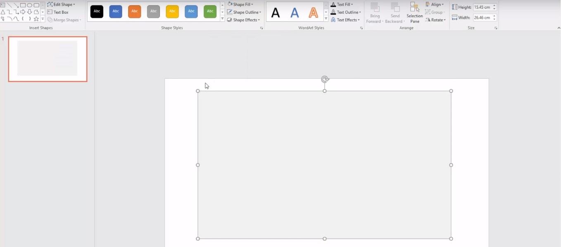Select the Oval shape
Image resolution: width=561 pixels, height=247 pixels.
[30, 5]
